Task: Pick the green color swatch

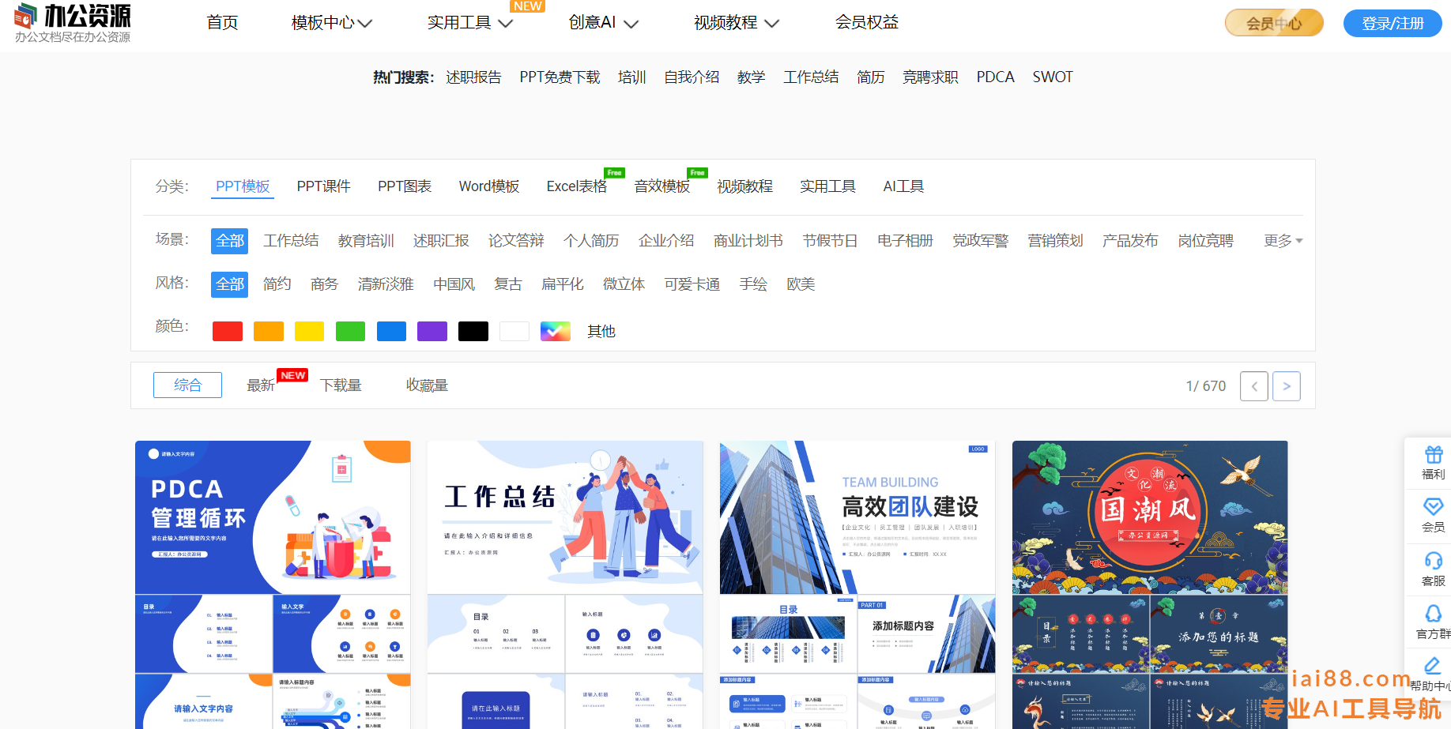Action: [x=350, y=331]
